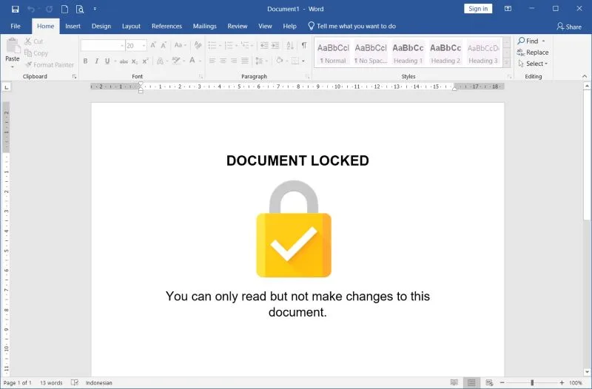Expand the Paste options arrow
Viewport: 592px width, 389px height.
click(13, 67)
